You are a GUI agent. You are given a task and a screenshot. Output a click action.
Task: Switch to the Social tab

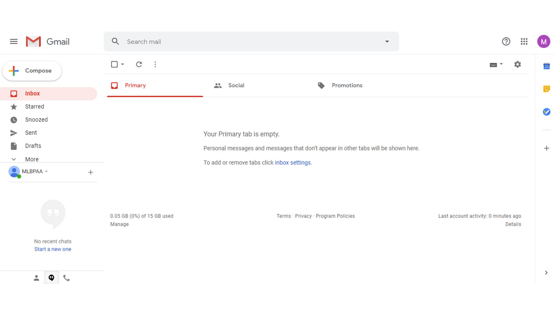[x=236, y=85]
